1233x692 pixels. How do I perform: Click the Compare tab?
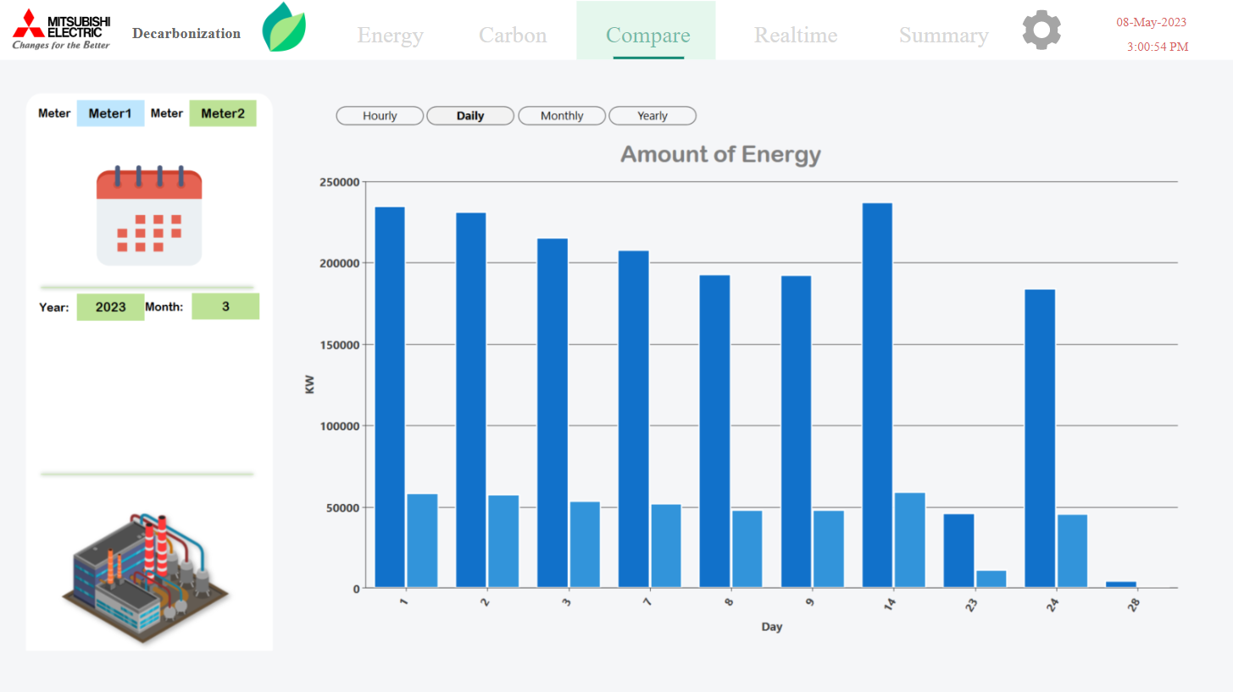pos(647,36)
